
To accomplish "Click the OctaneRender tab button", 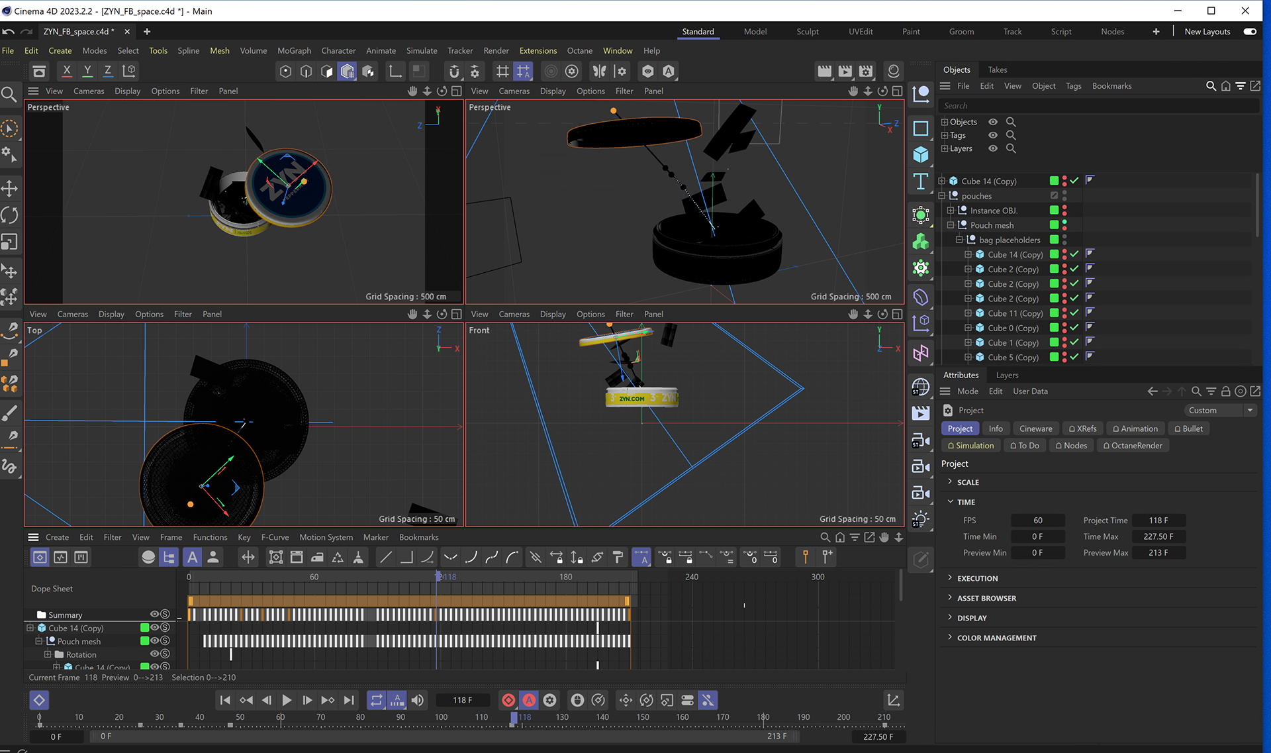I will pos(1132,445).
